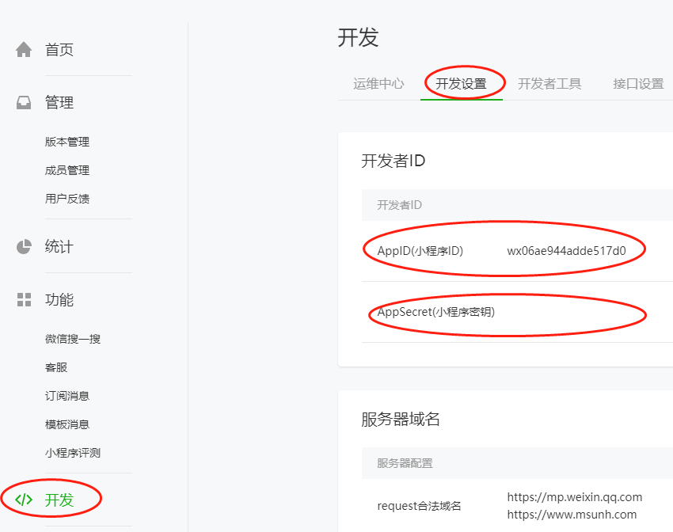Open 版本管理 in the sidebar

coord(67,142)
